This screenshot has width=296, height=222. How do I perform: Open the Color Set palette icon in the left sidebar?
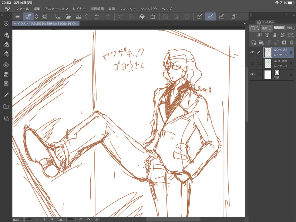[6, 74]
